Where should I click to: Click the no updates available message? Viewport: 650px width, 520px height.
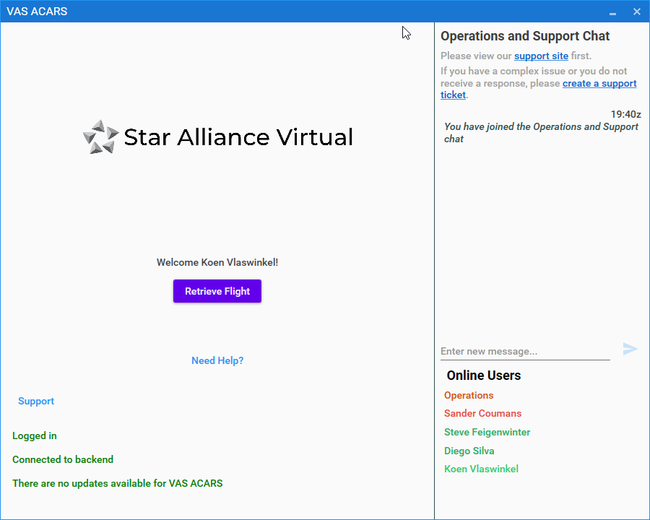click(x=117, y=483)
